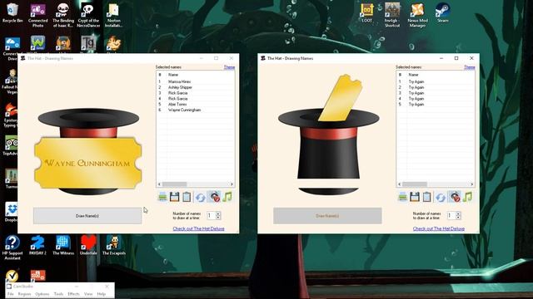Viewport: 533px width, 299px height.
Task: Click the Draw Name(s) button under the Wayne Cunningham ticket
Action: [x=87, y=216]
